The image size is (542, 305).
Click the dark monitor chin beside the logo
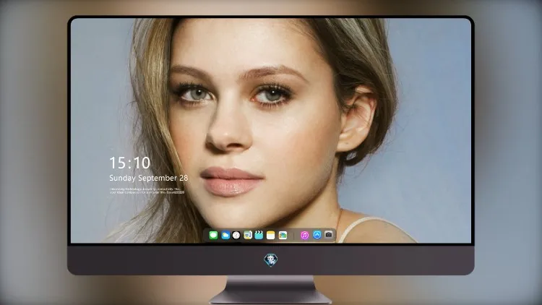point(345,260)
